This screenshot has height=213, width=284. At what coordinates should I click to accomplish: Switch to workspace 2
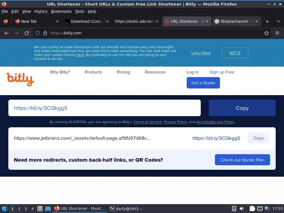click(19, 209)
